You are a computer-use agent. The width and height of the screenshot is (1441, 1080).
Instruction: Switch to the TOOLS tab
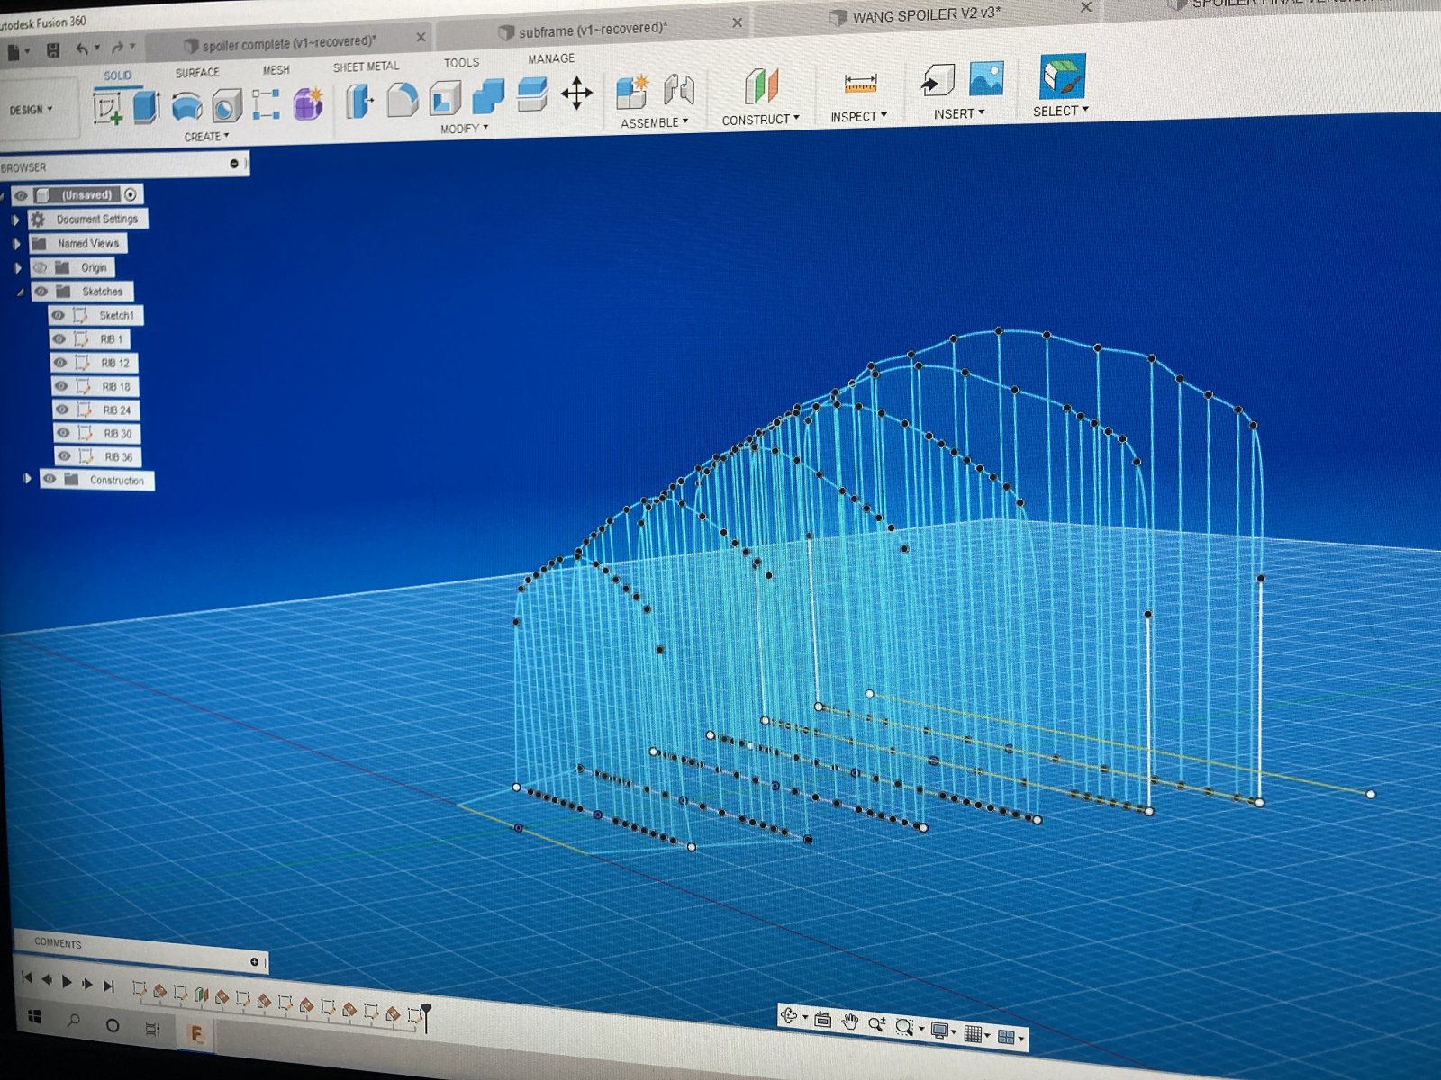point(461,62)
